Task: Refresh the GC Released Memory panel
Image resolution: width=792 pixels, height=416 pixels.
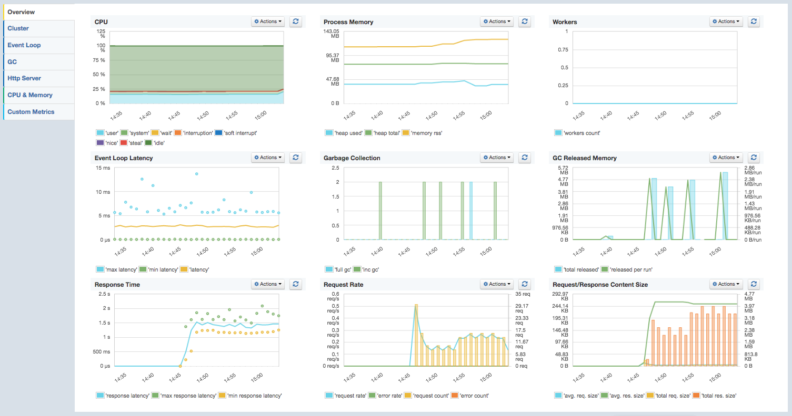Action: tap(754, 158)
